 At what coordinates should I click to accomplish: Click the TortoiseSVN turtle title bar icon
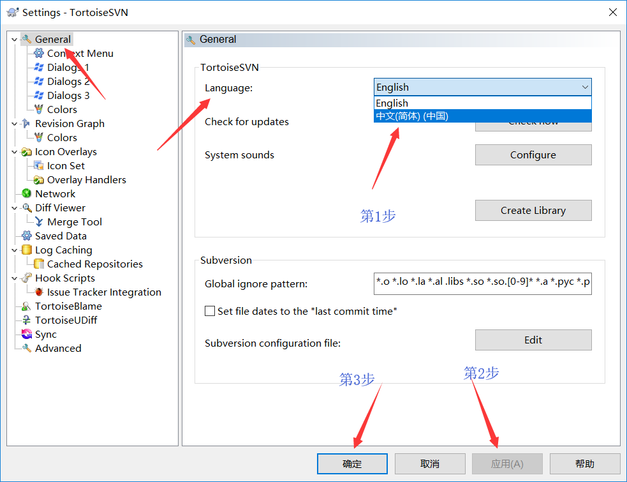(12, 12)
